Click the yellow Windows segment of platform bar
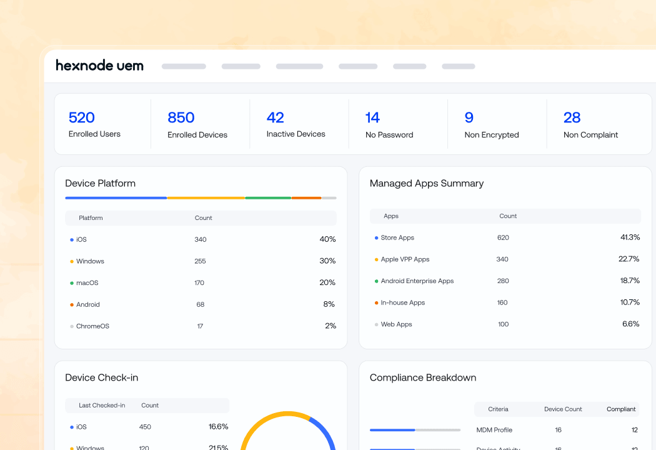This screenshot has width=656, height=450. coord(206,198)
